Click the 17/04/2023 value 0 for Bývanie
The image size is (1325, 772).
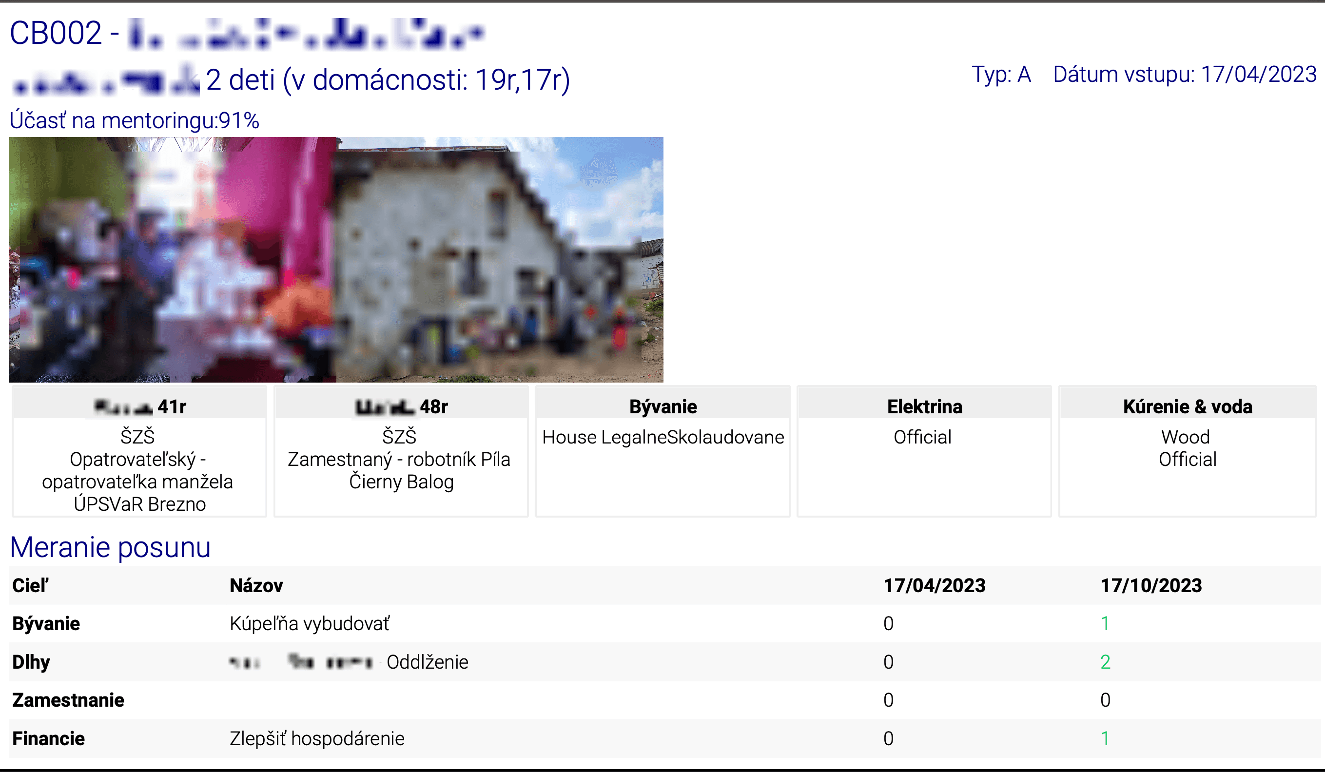pos(888,624)
